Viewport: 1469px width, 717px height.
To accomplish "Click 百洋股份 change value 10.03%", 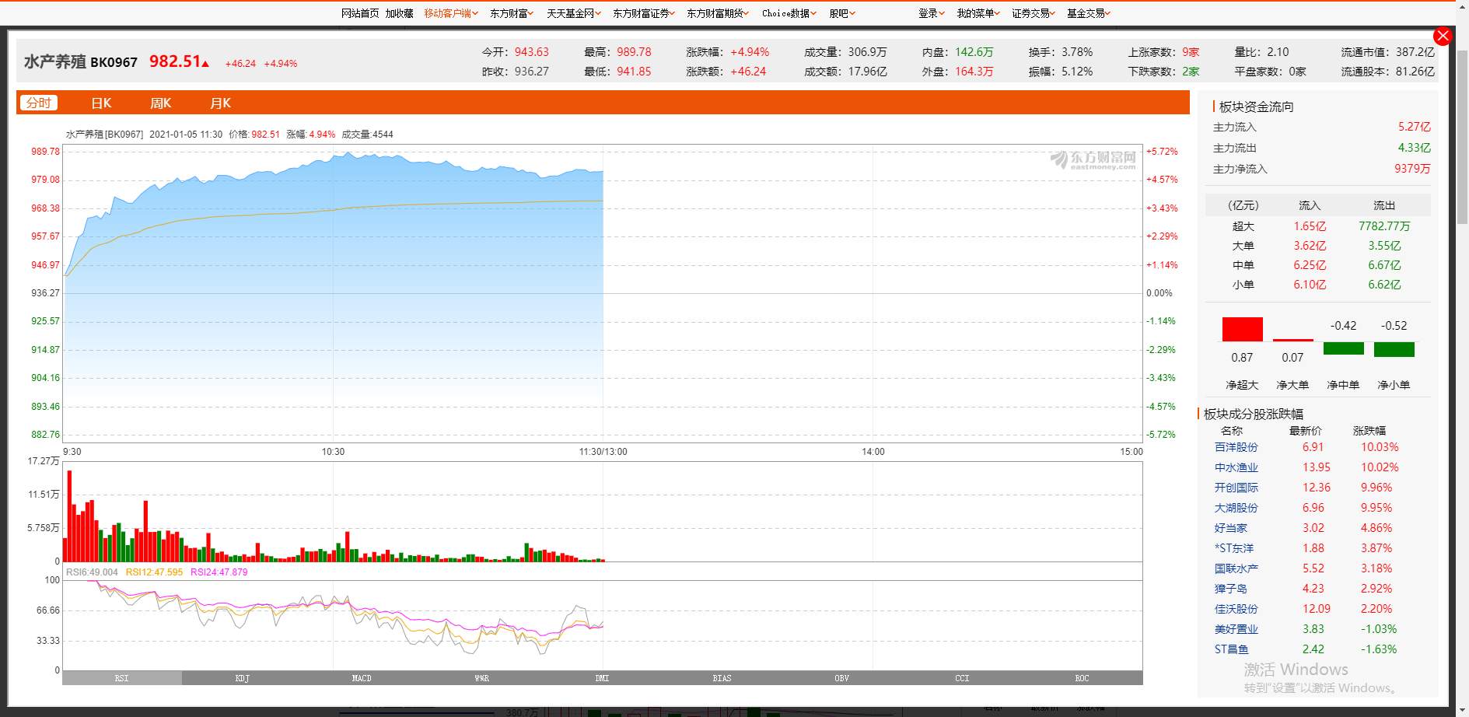I will (1380, 447).
